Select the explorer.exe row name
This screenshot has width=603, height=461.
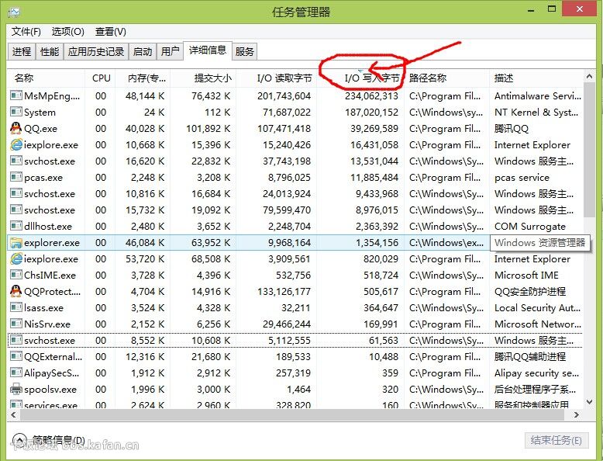[52, 243]
